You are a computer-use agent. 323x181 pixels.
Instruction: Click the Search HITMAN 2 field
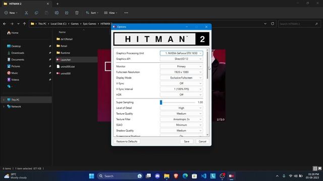click(299, 24)
